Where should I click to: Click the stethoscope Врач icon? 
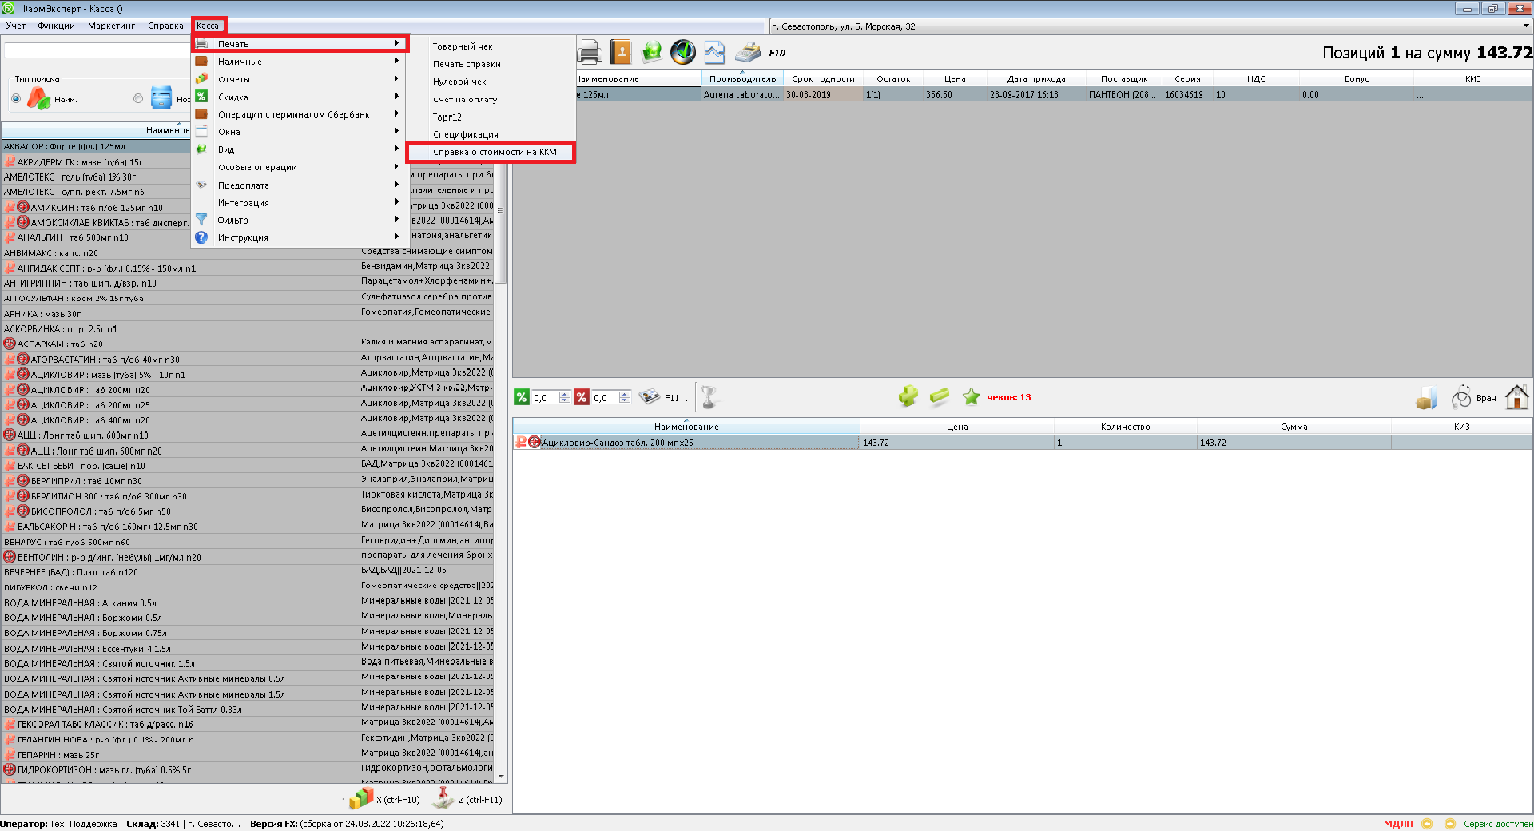tap(1461, 397)
